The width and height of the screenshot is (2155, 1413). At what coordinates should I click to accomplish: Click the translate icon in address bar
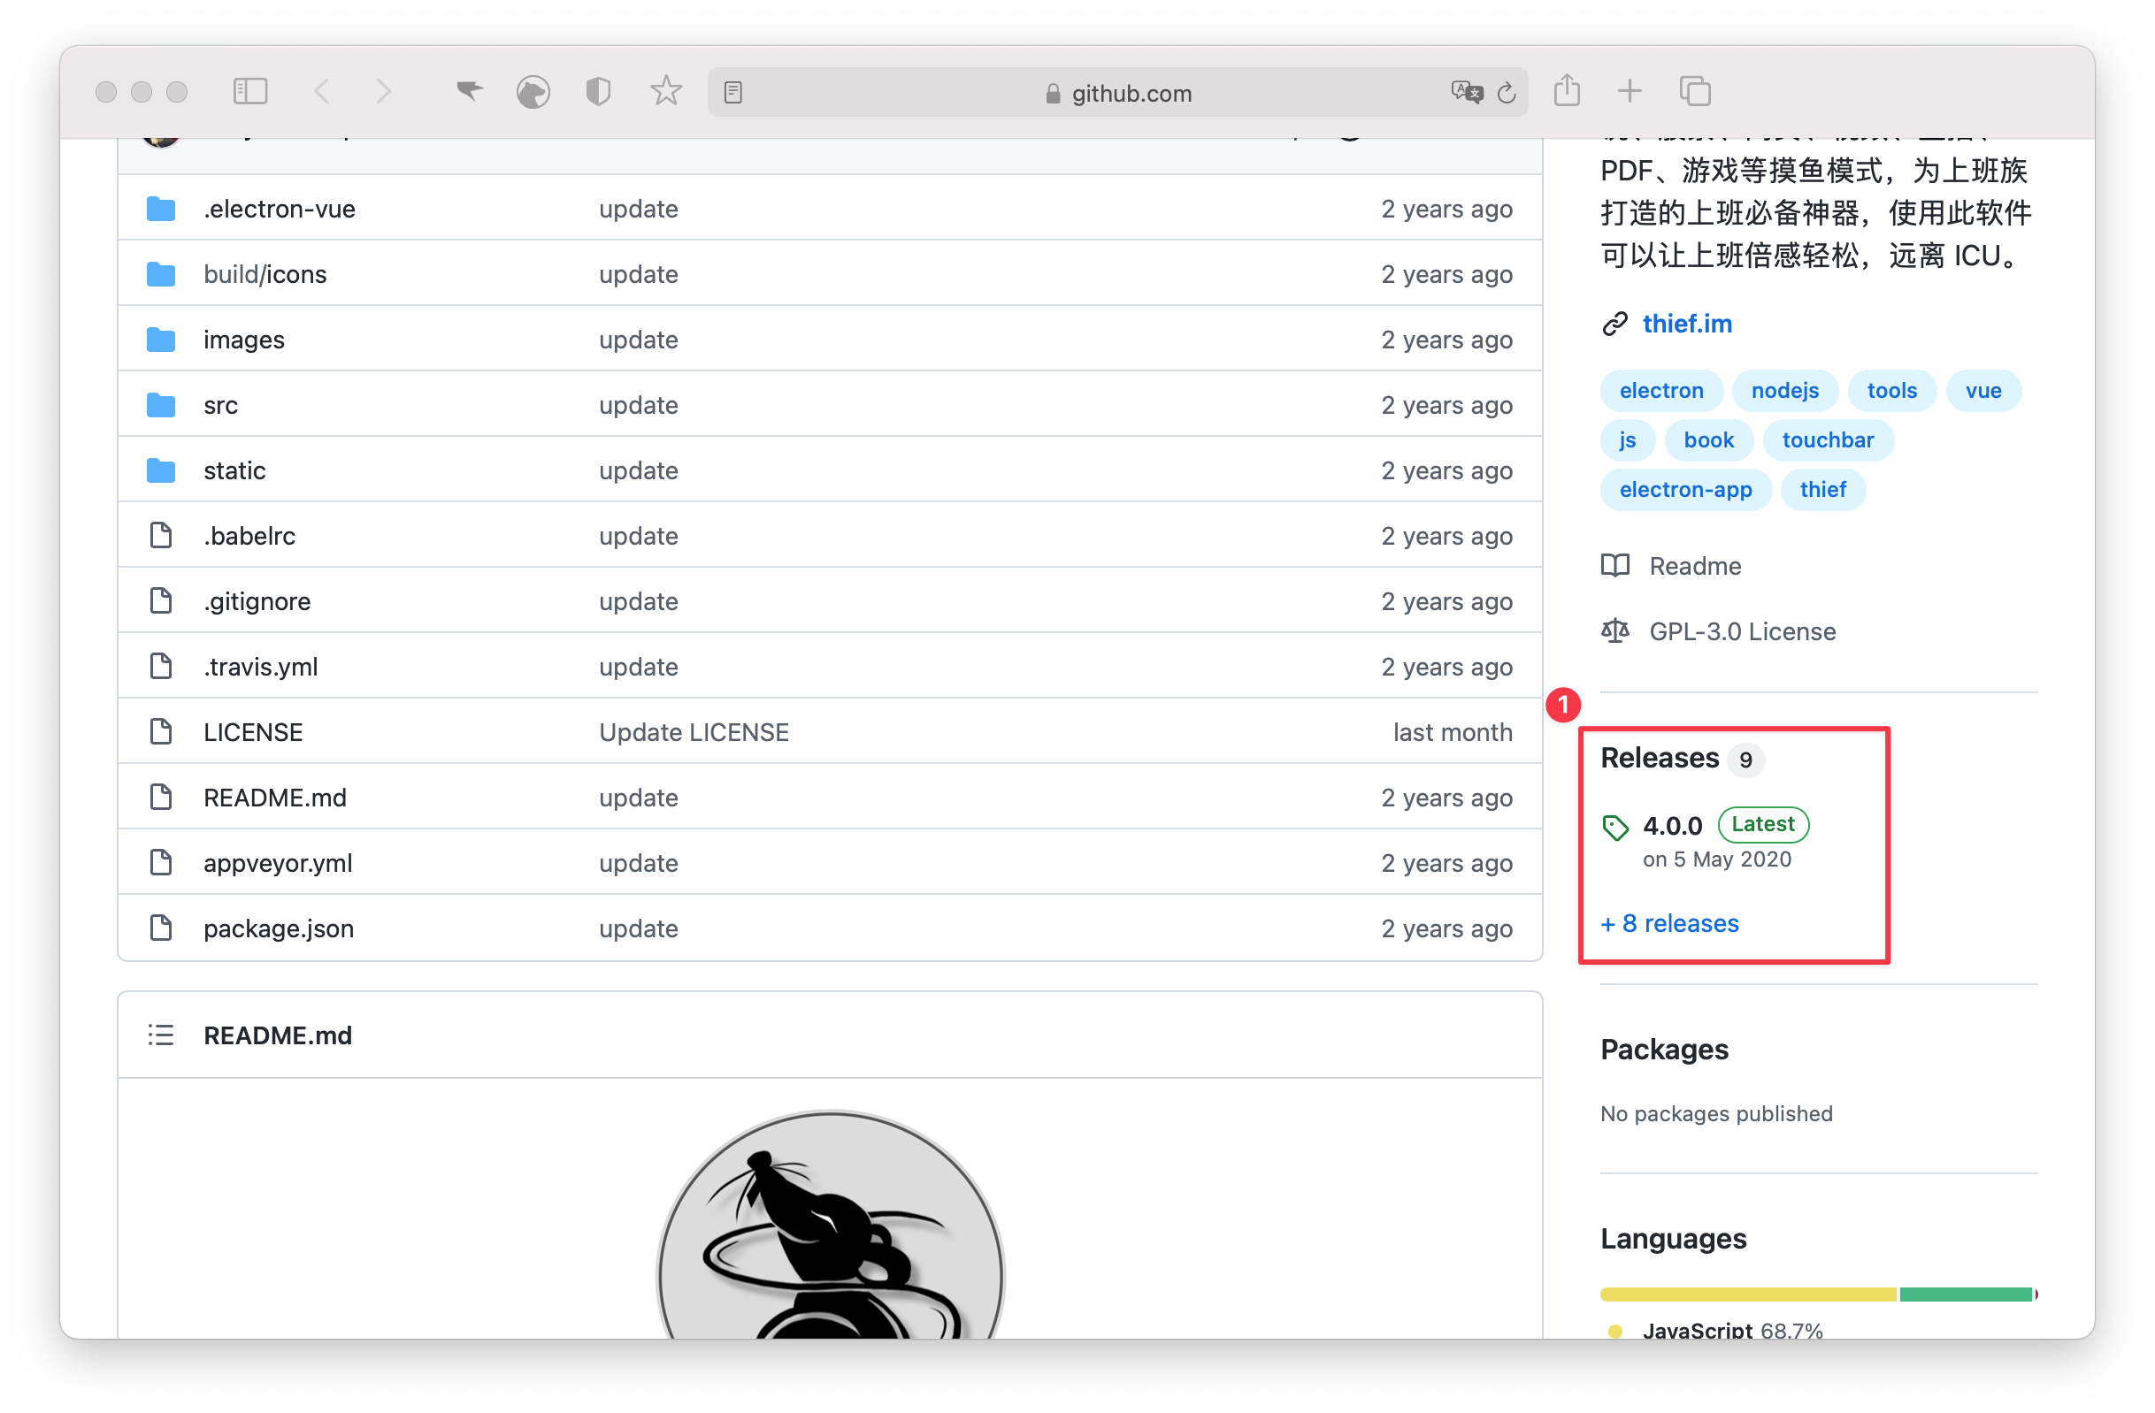1467,92
